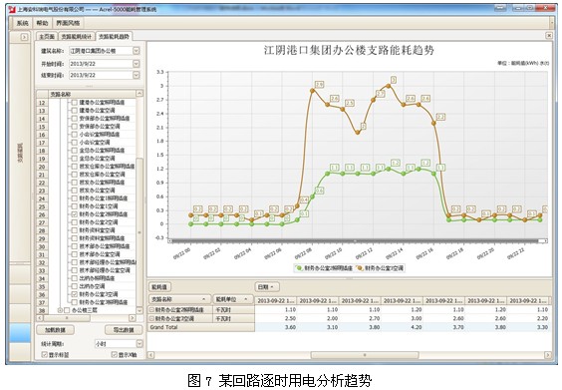
Task: Uncheck row 36 财务办公室2空调 checkbox
Action: tap(74, 294)
